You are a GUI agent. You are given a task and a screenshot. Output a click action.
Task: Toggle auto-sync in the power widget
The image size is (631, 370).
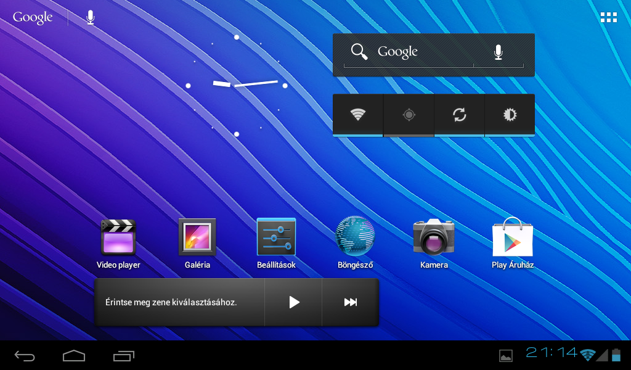[459, 115]
